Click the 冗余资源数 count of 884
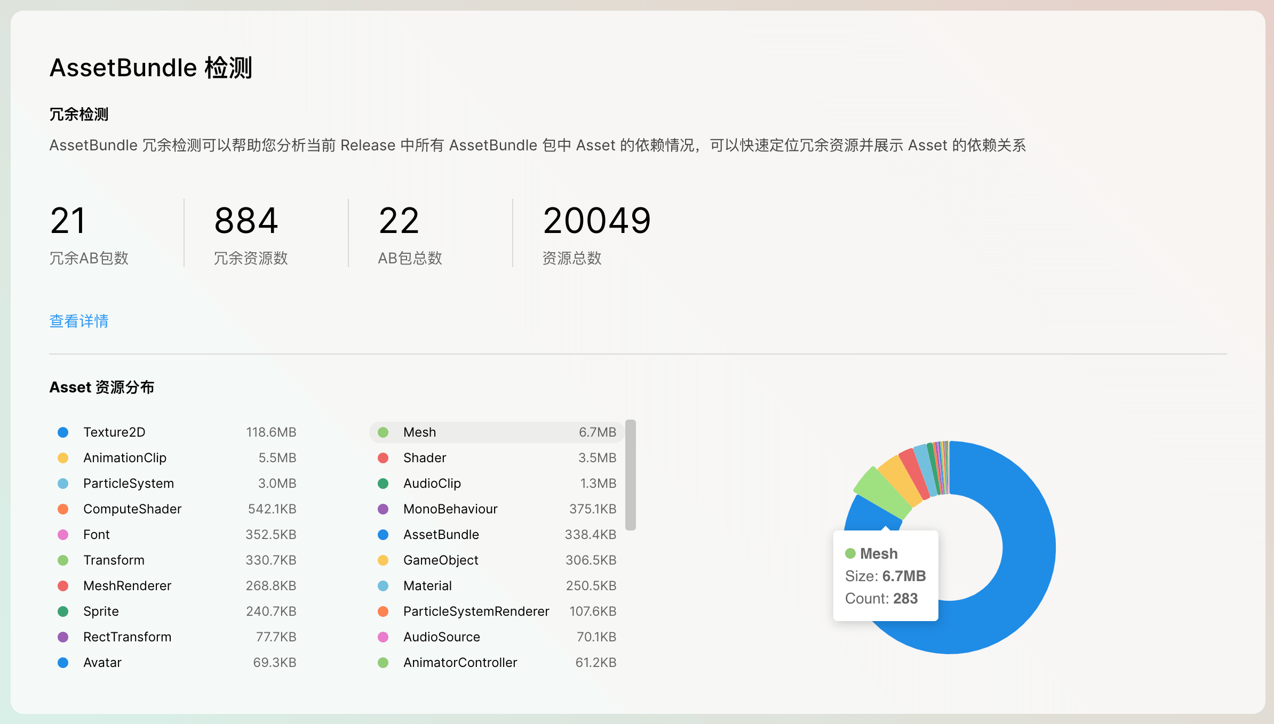1274x724 pixels. coord(245,220)
